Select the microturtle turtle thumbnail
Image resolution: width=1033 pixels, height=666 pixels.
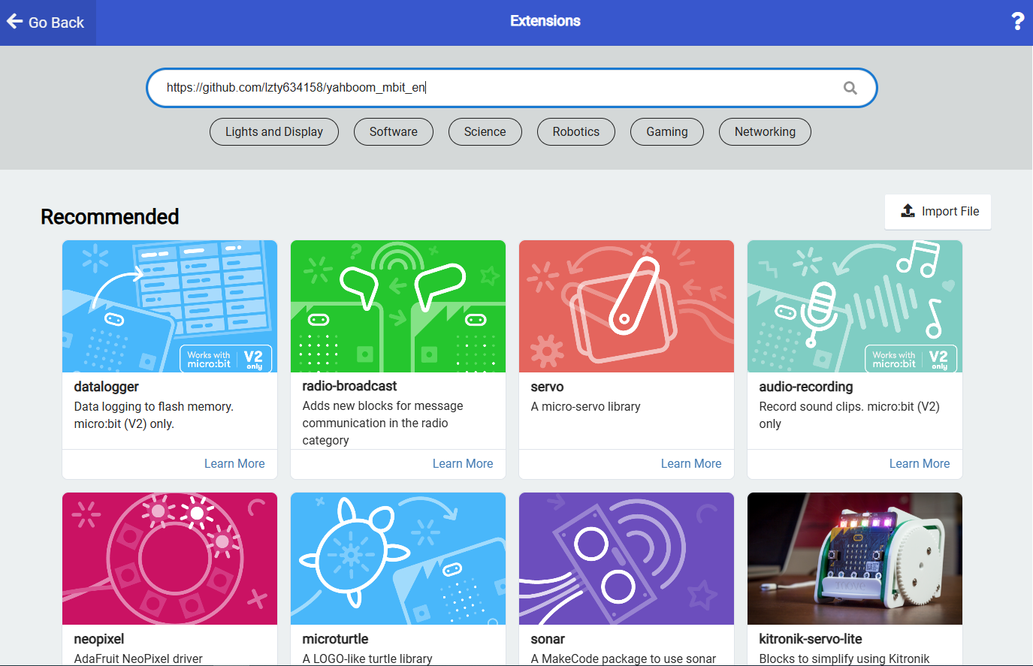398,559
